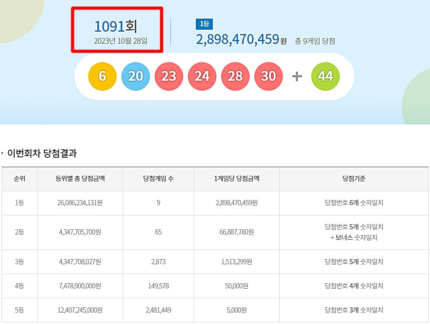This screenshot has height=324, width=430.
Task: Click the 당첨기준 column header
Action: pyautogui.click(x=354, y=179)
